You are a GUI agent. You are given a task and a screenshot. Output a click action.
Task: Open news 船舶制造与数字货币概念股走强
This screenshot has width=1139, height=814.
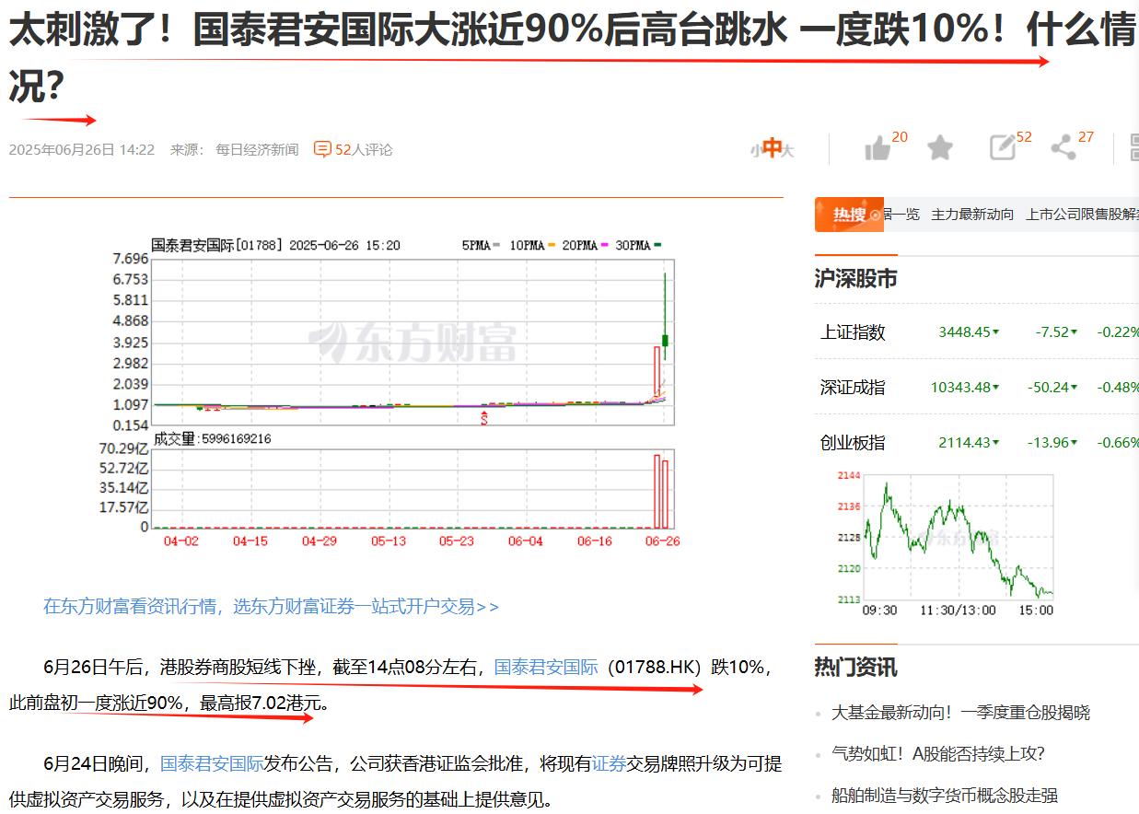point(945,796)
